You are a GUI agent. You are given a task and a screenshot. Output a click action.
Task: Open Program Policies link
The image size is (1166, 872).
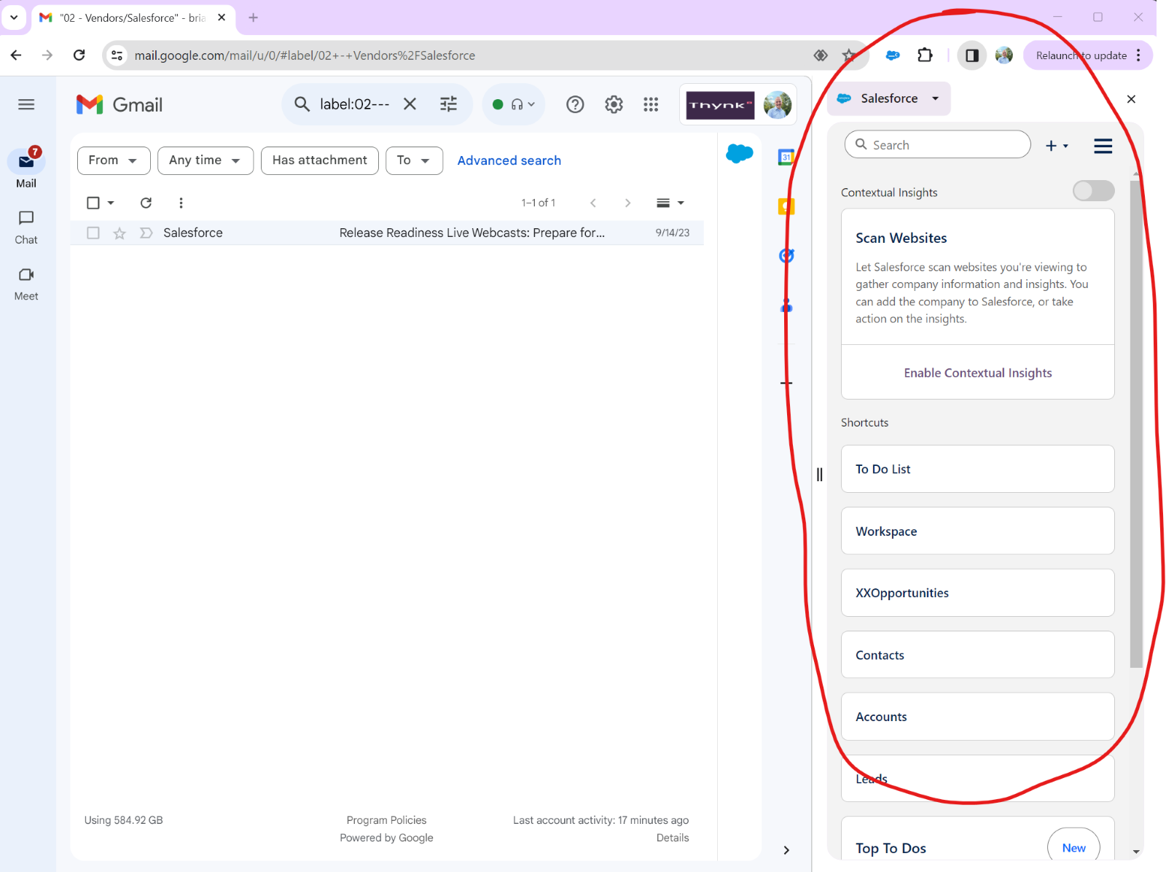[386, 820]
